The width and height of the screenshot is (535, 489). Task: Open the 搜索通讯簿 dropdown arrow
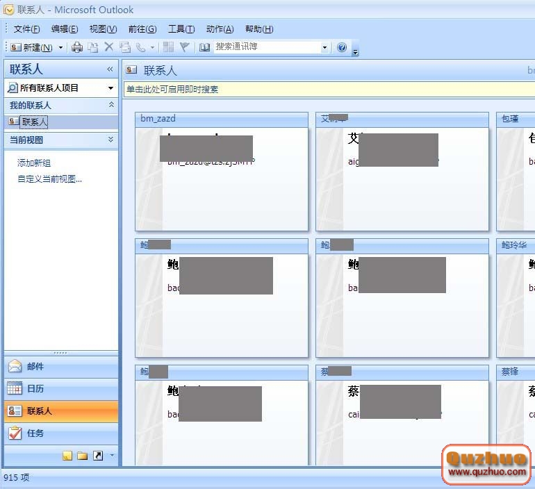pos(325,47)
